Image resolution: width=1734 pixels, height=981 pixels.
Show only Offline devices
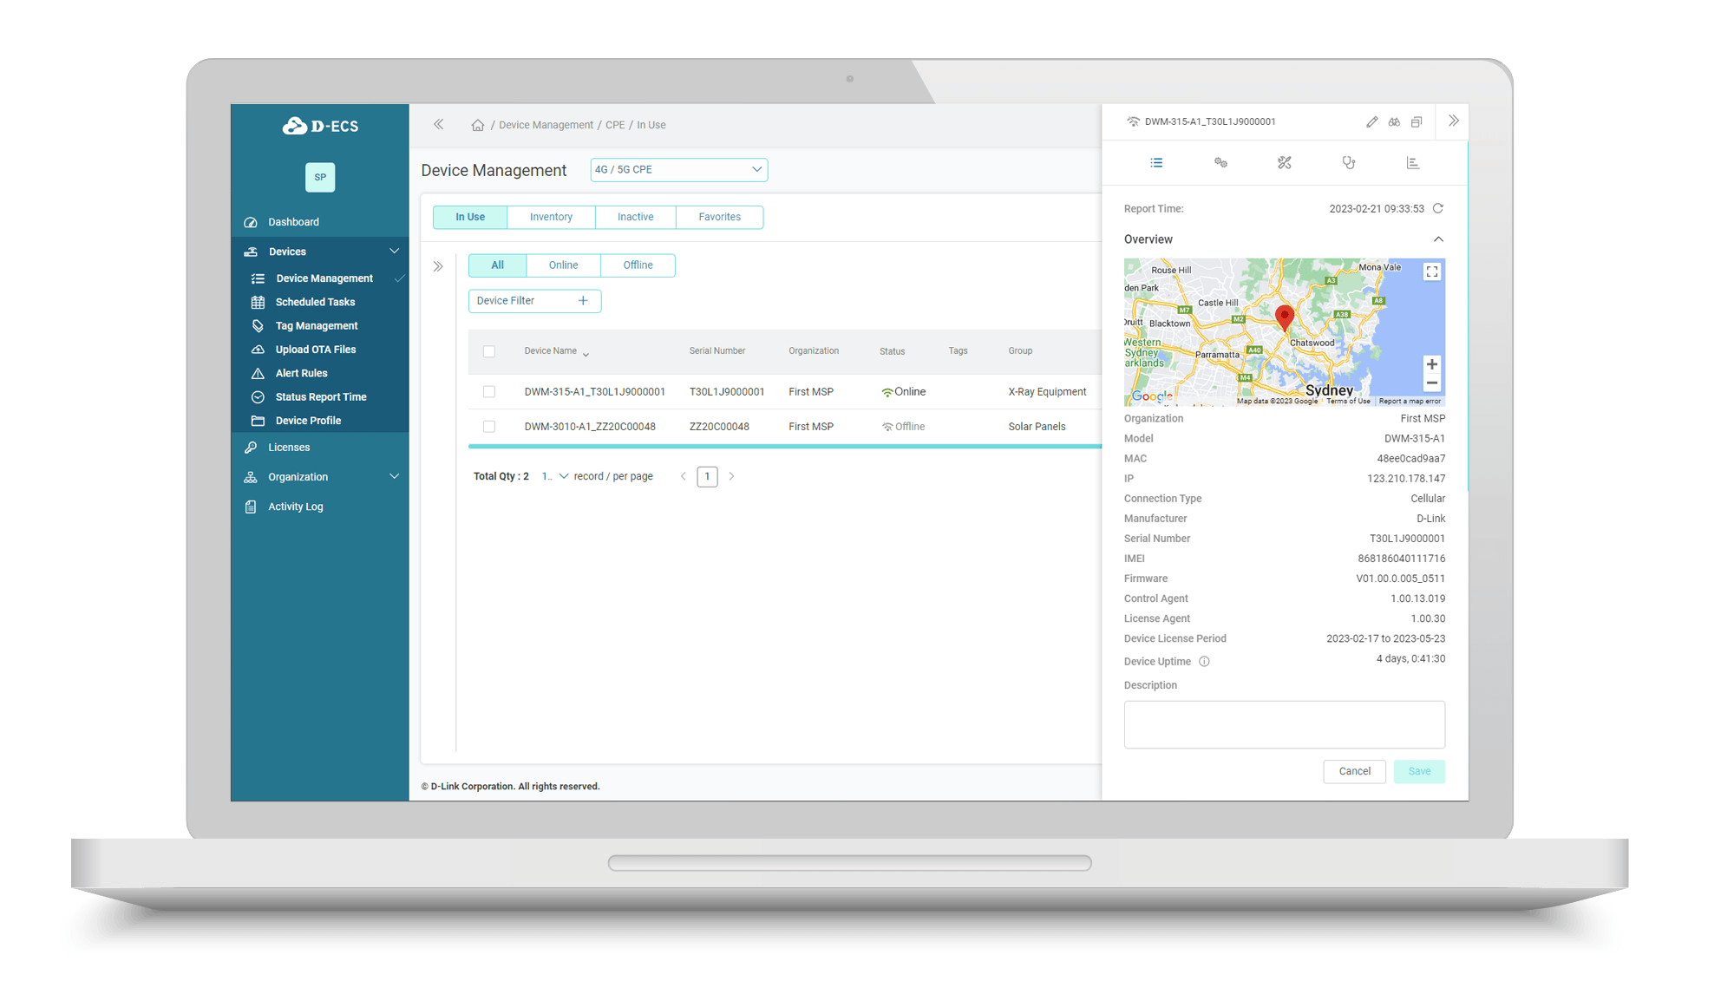pyautogui.click(x=638, y=265)
